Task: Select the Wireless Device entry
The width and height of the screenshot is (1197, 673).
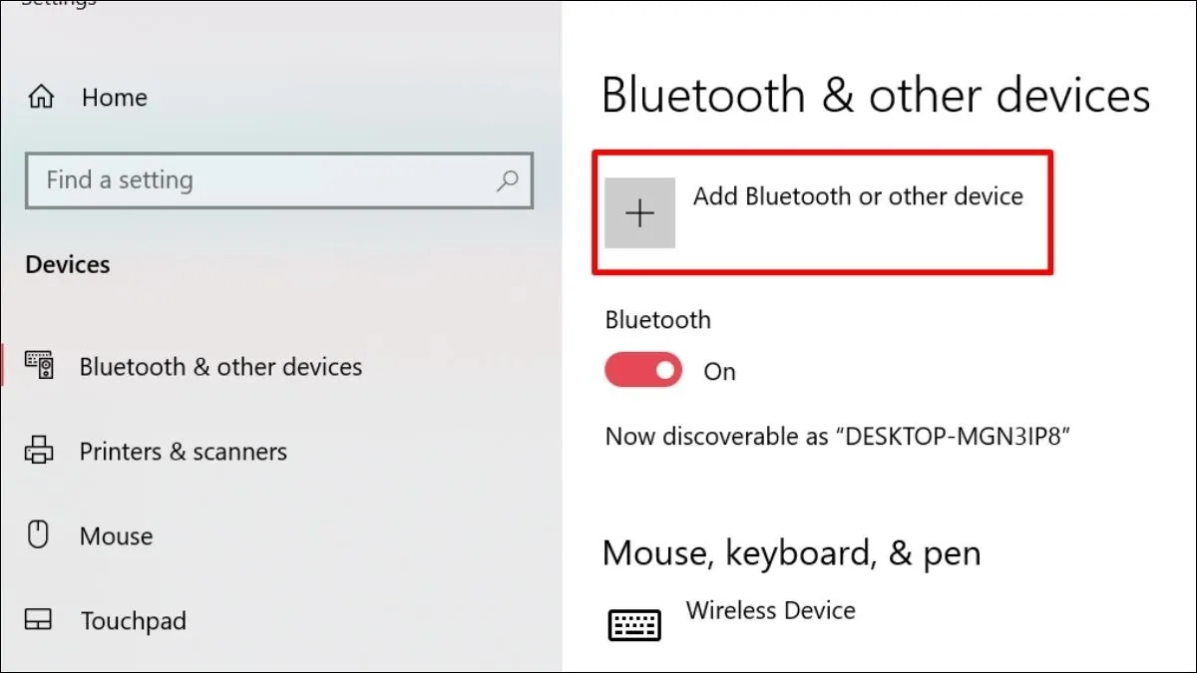Action: click(x=770, y=610)
